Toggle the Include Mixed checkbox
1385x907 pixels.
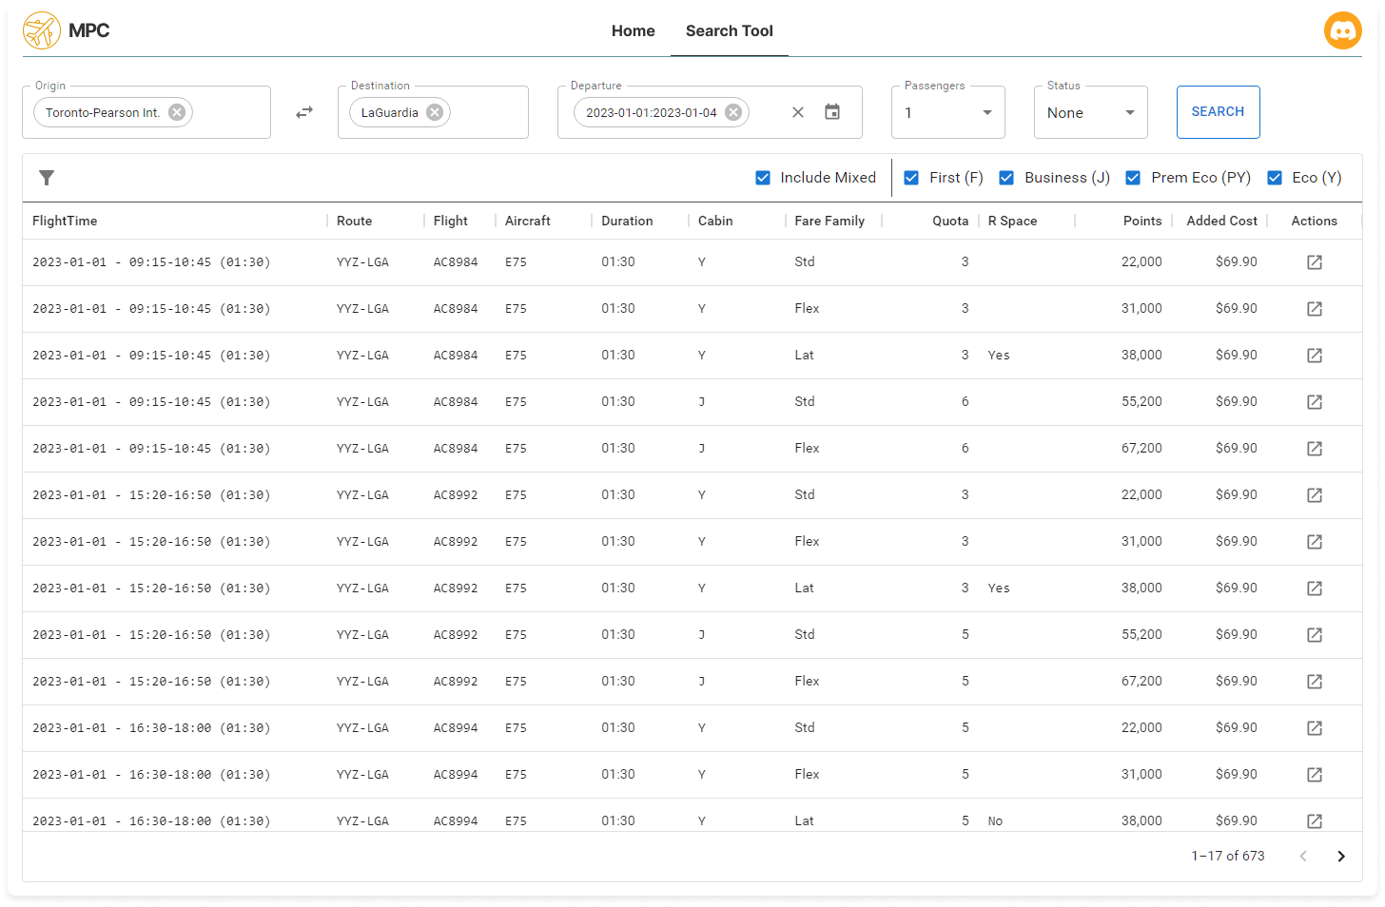pos(763,178)
